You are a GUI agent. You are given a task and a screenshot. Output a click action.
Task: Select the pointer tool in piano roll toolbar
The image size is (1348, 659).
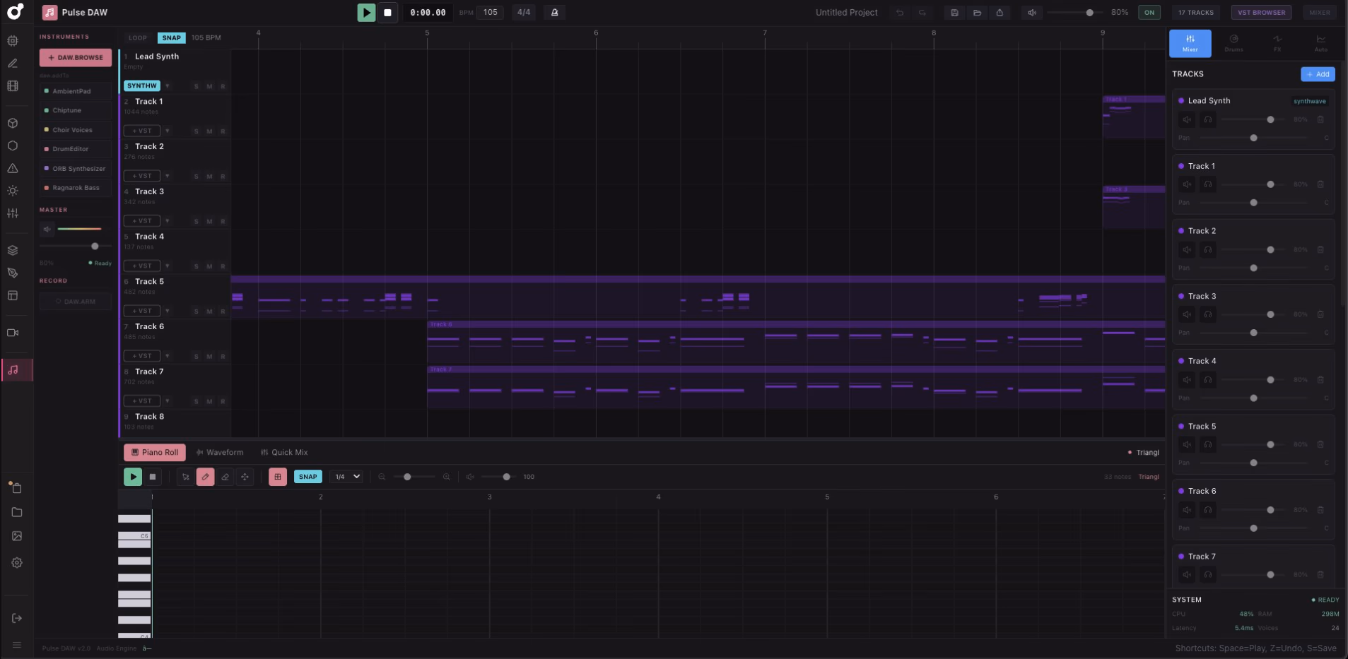[x=185, y=477]
